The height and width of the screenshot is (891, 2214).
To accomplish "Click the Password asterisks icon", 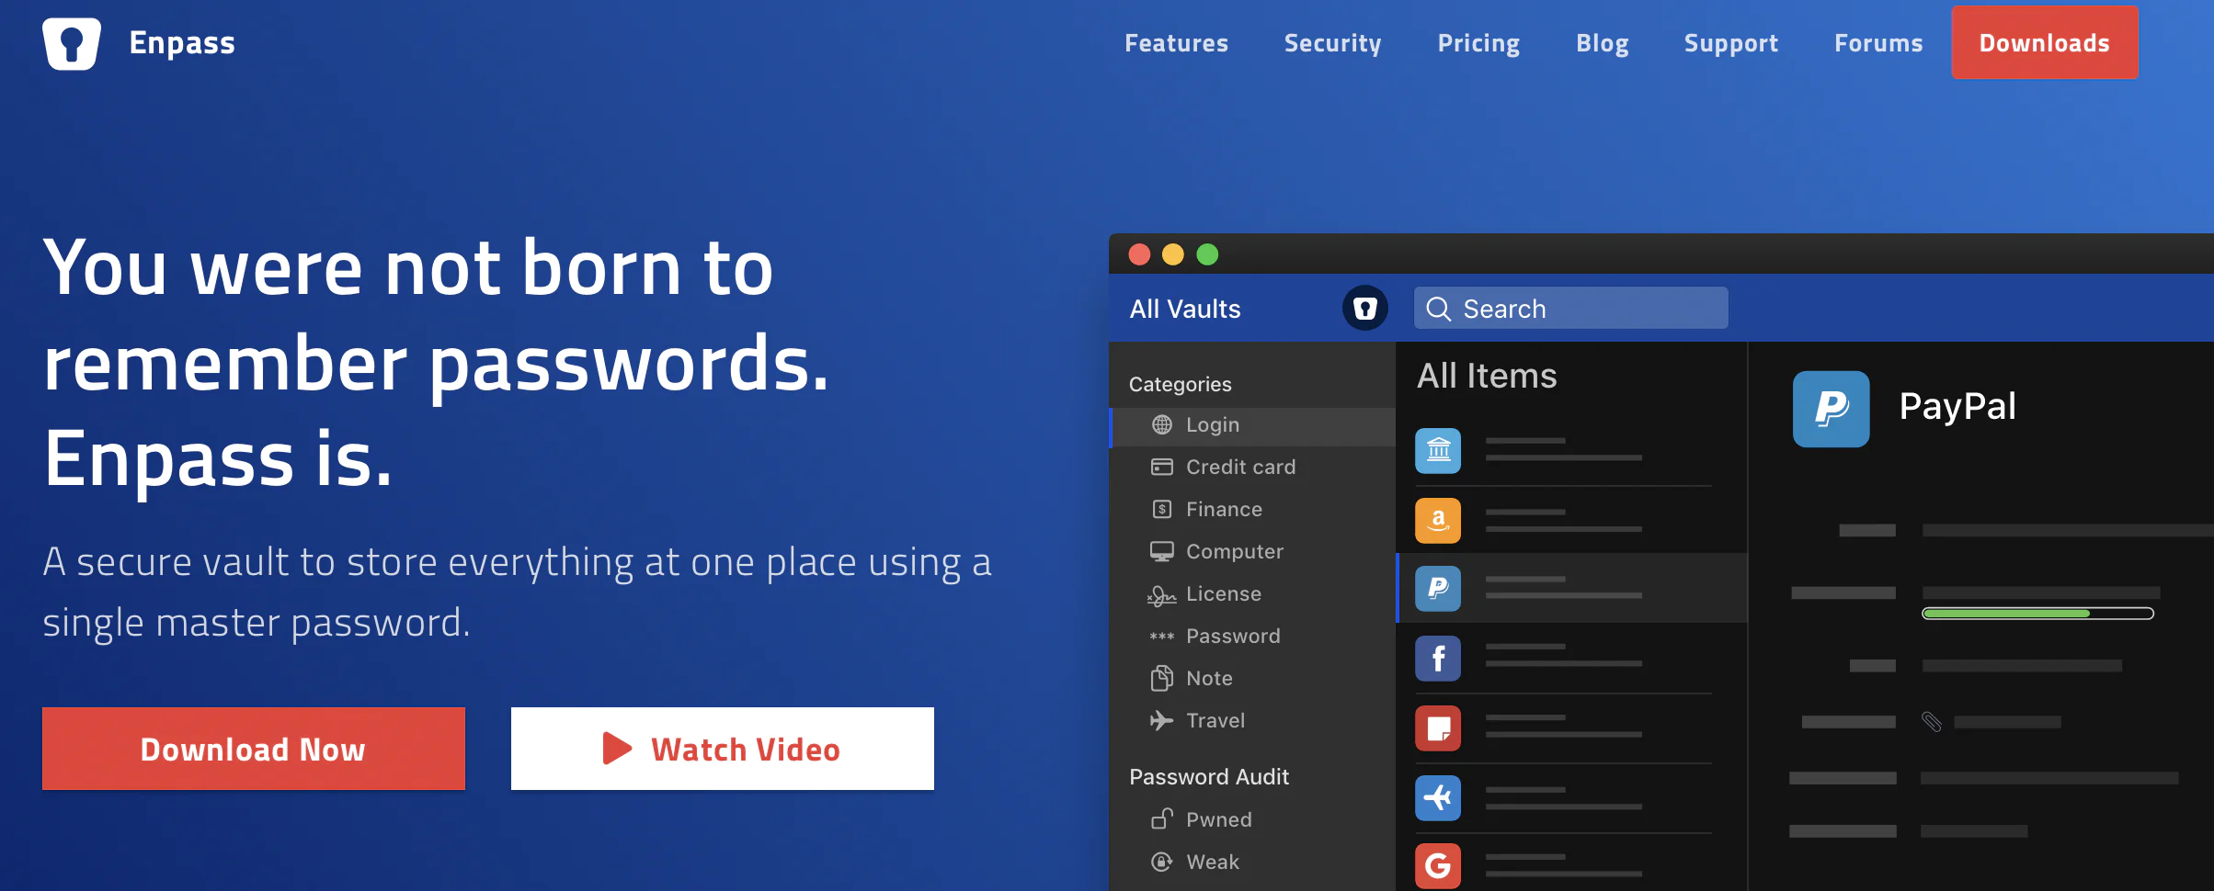I will pos(1162,636).
